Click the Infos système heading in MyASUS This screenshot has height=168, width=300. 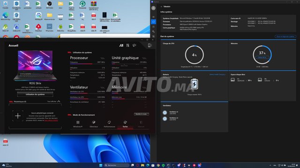point(166,12)
